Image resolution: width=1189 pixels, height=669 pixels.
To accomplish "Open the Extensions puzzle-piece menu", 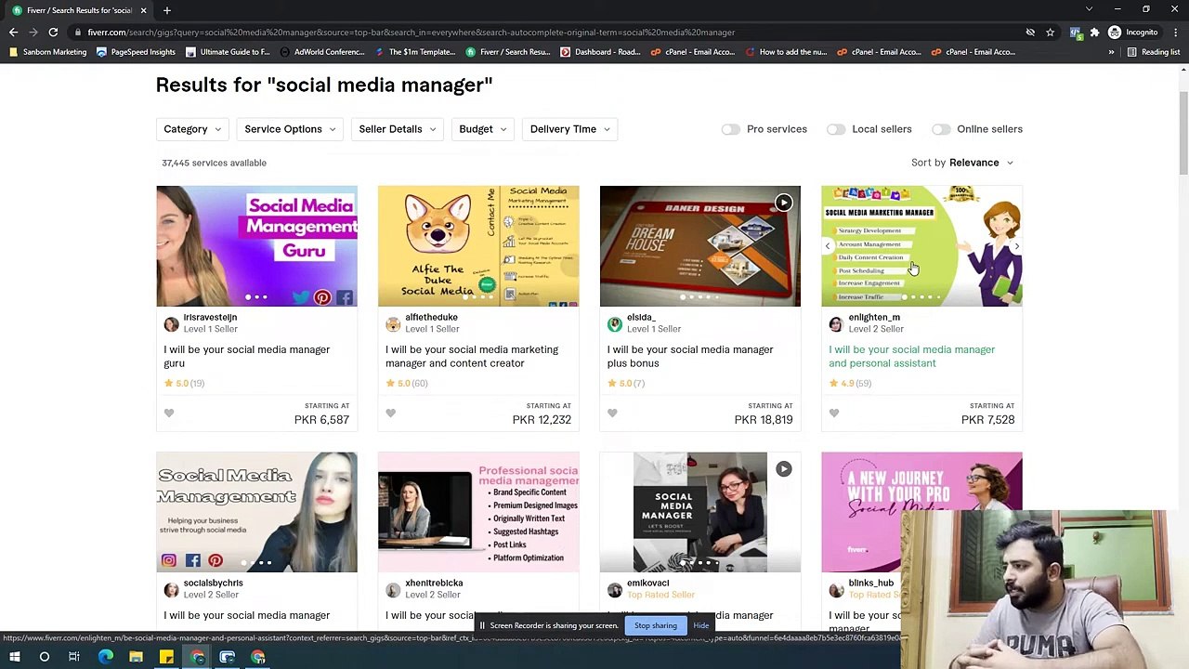I will (1094, 33).
